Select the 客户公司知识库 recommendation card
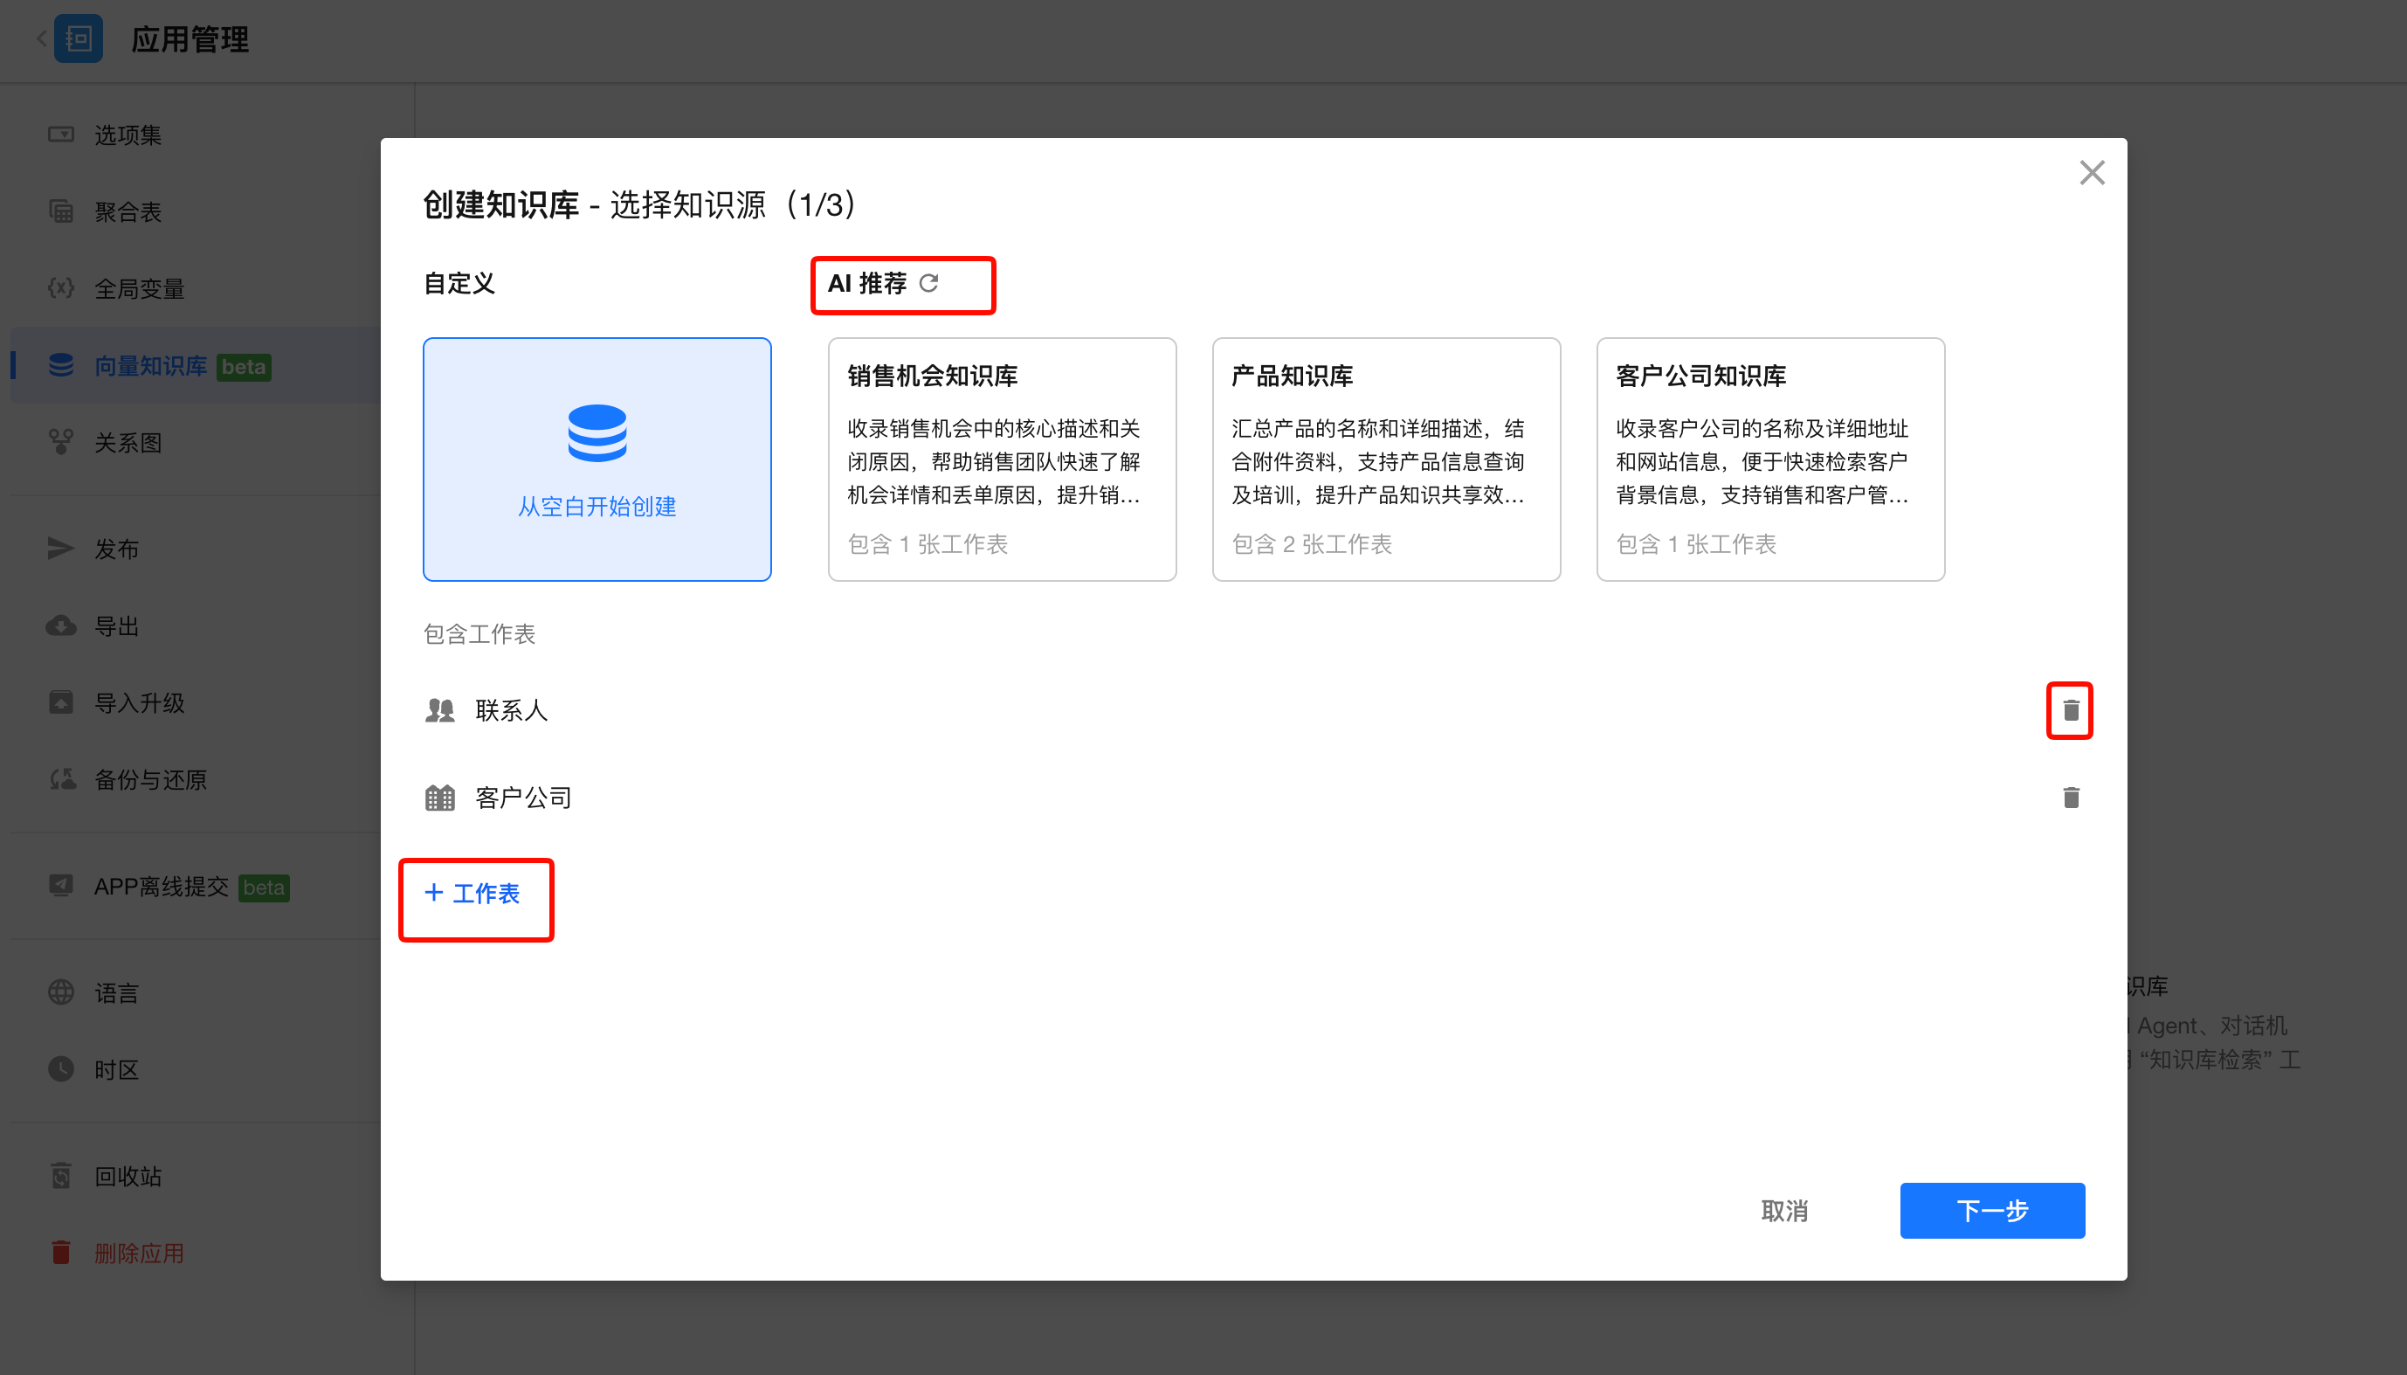The image size is (2407, 1375). [x=1769, y=459]
